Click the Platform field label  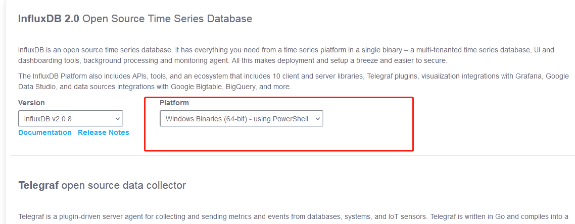[x=174, y=103]
